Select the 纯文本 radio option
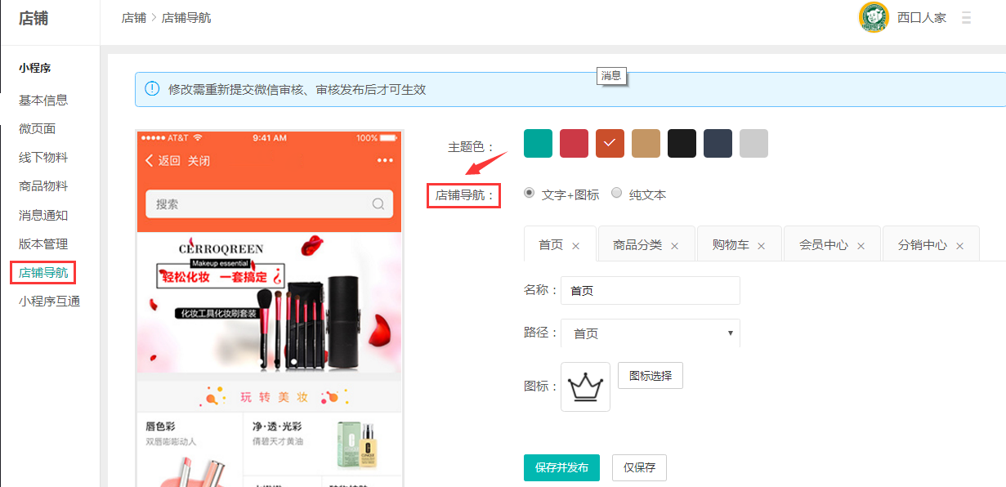This screenshot has width=1006, height=487. click(x=617, y=194)
